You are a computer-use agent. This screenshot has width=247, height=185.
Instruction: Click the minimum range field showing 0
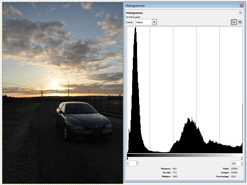[131, 163]
